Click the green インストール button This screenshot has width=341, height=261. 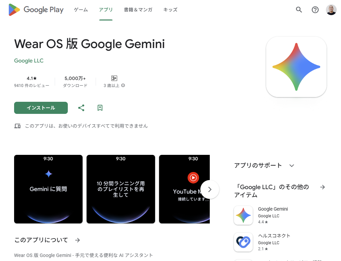[x=41, y=108]
